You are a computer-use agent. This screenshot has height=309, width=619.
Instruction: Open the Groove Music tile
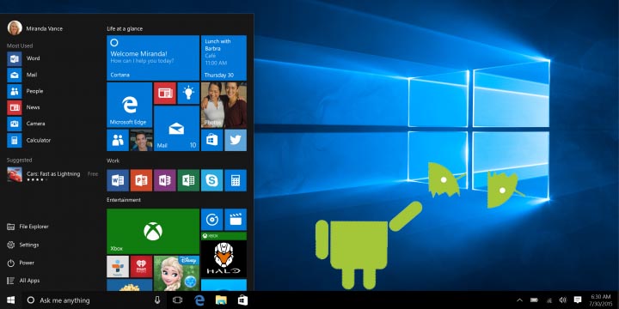pyautogui.click(x=212, y=220)
